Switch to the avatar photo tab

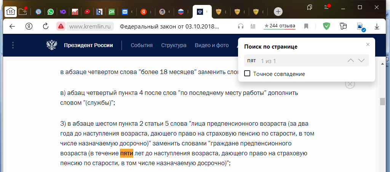coord(162,12)
